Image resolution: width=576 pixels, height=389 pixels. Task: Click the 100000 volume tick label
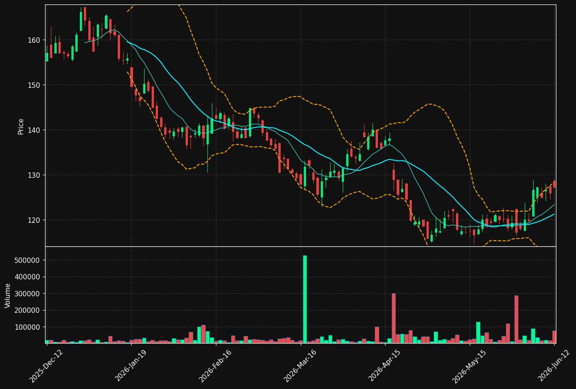(28, 327)
